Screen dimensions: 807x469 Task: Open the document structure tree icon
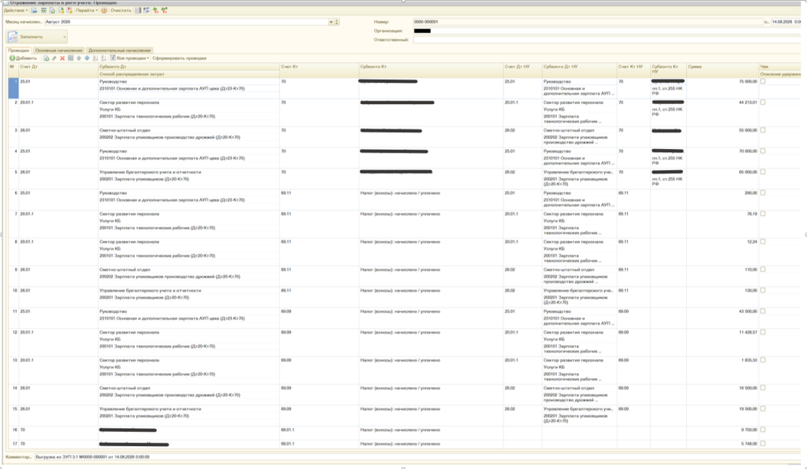pyautogui.click(x=146, y=10)
